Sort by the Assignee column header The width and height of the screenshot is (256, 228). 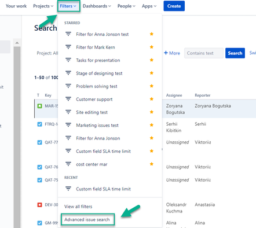[x=174, y=95]
